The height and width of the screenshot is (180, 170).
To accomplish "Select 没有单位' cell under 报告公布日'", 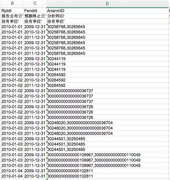I will (12, 21).
